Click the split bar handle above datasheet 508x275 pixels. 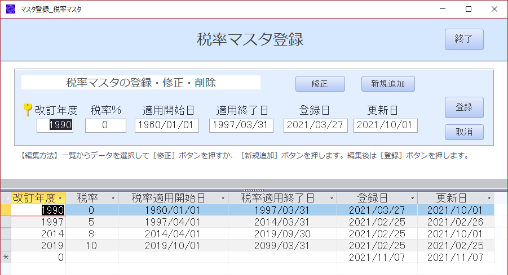click(x=254, y=190)
